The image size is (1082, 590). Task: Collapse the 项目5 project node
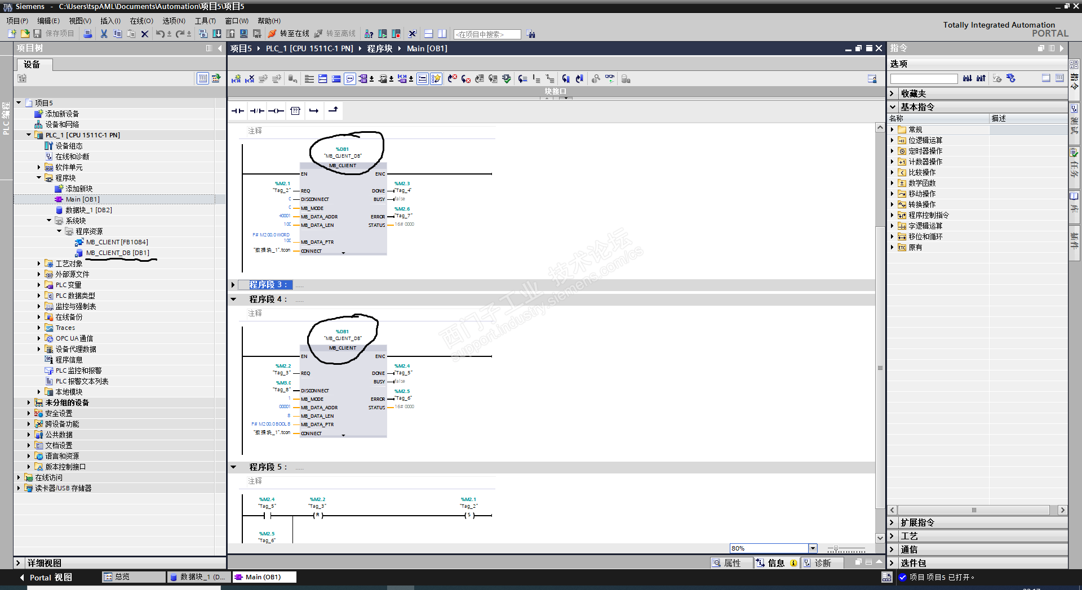point(19,103)
